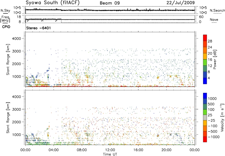
Task: Click the 'Slant Range [km]' label of velocity panel
Action: coord(8,117)
